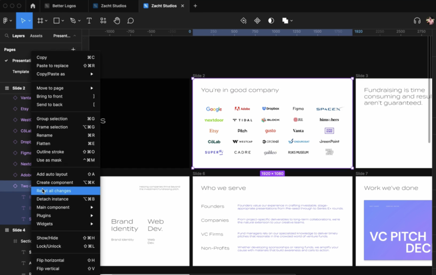Image resolution: width=436 pixels, height=275 pixels.
Task: Open the Resources tool
Action: [103, 21]
